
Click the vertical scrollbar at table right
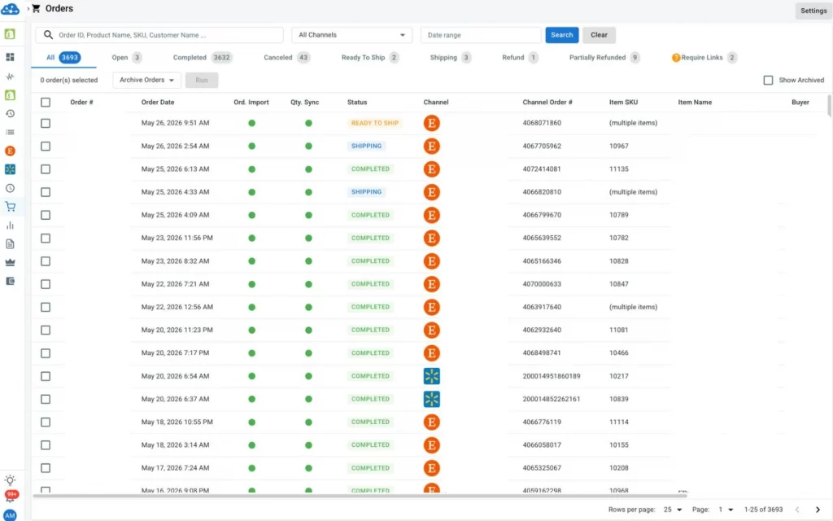pos(830,105)
